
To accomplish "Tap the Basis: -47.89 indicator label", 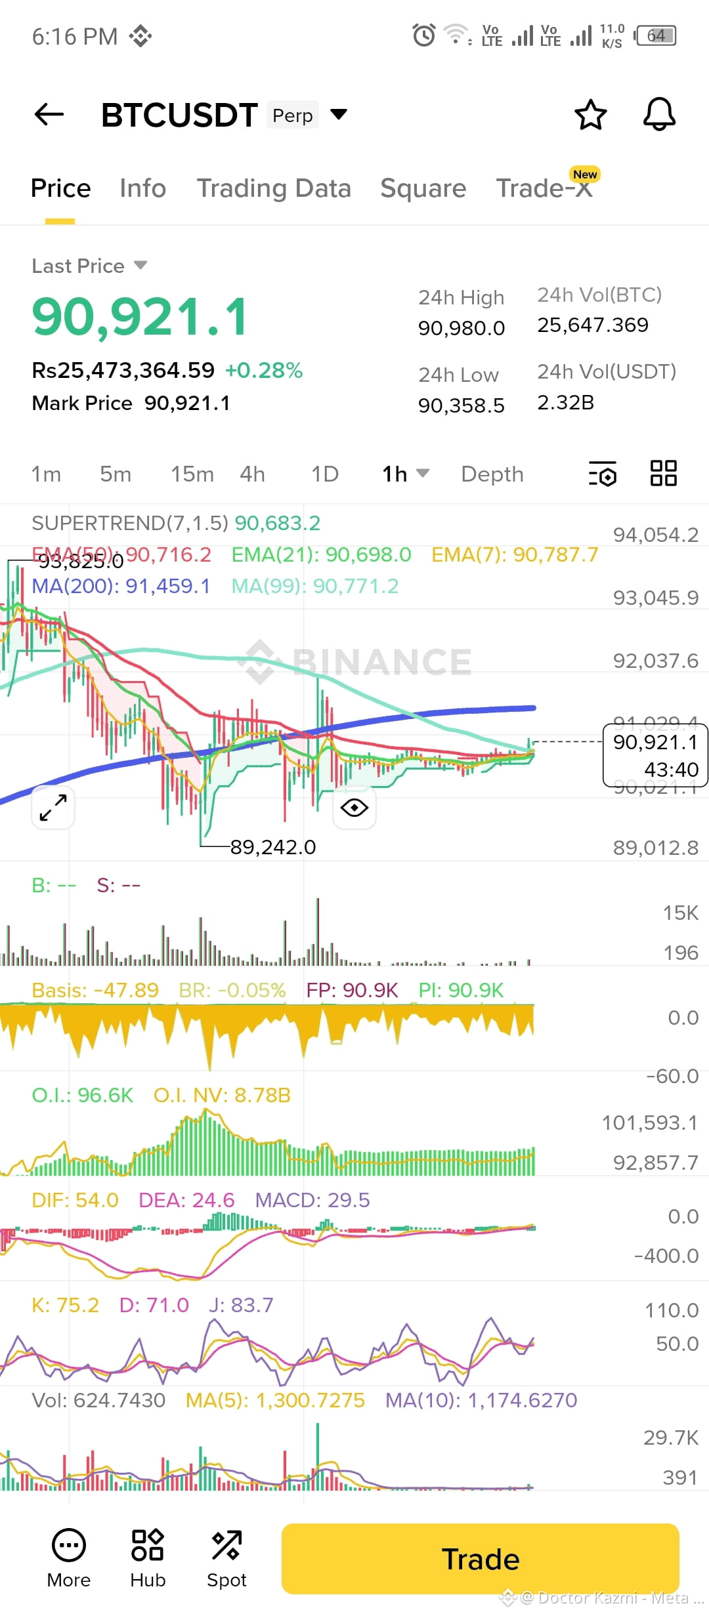I will 95,990.
